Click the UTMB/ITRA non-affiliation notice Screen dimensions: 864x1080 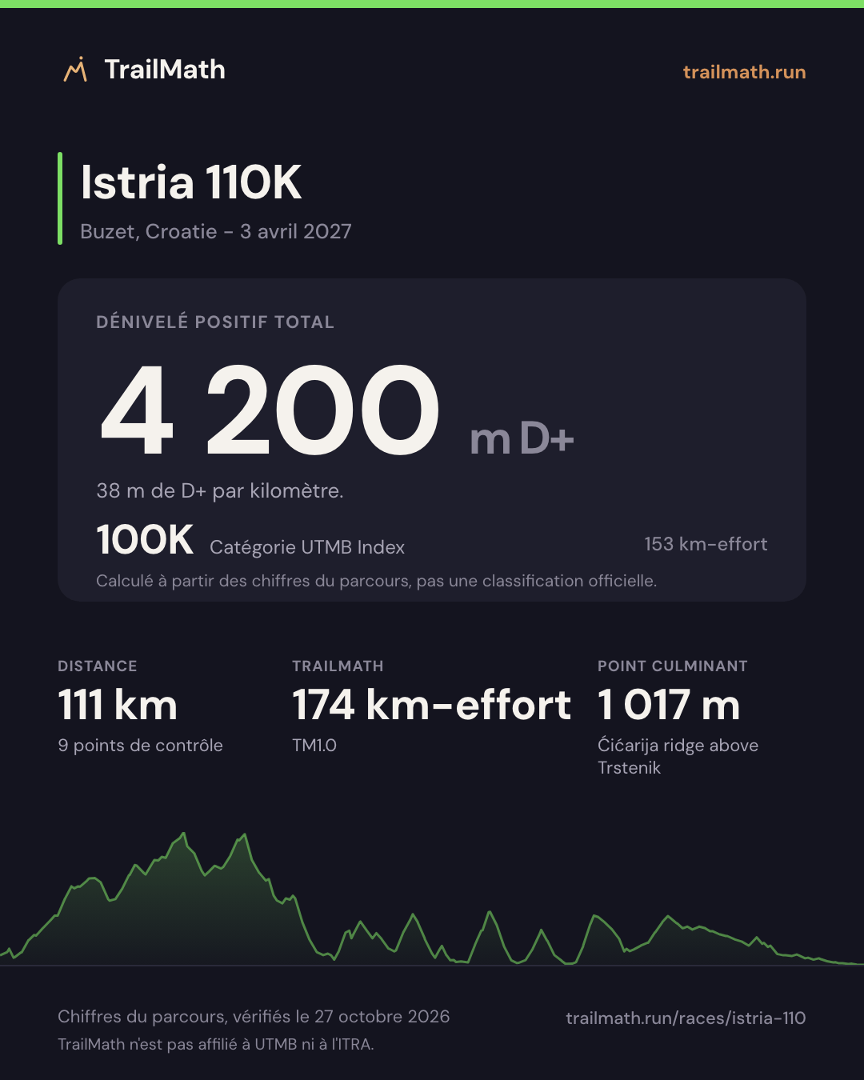click(216, 1044)
